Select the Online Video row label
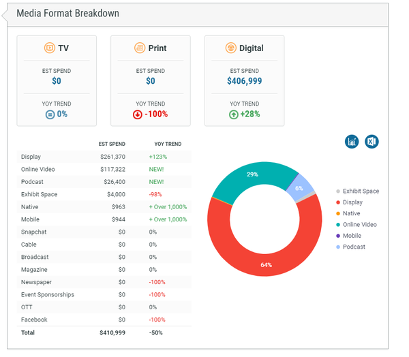This screenshot has height=357, width=409. click(37, 169)
